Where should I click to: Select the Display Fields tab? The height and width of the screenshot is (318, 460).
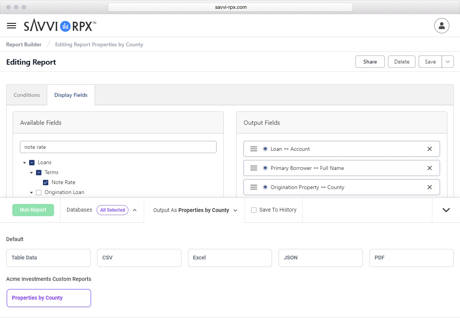tap(71, 95)
